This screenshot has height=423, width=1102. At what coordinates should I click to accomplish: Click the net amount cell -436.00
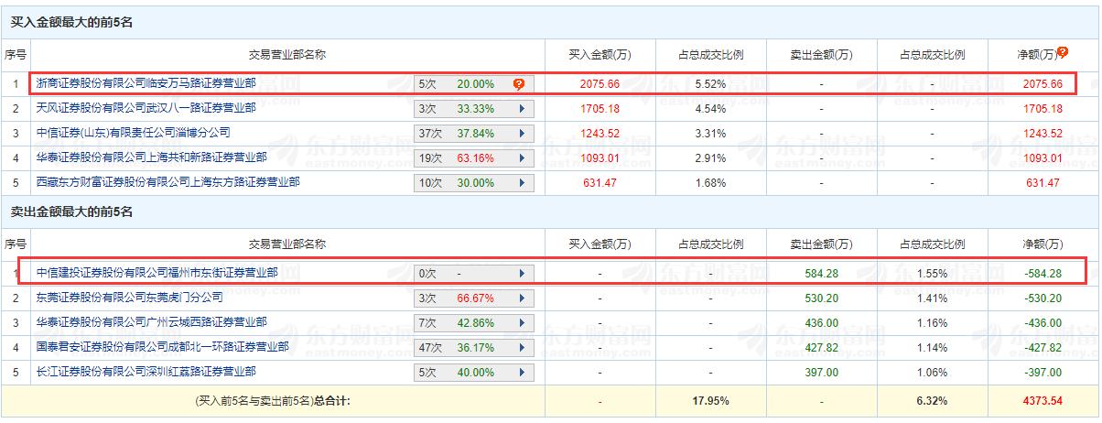pyautogui.click(x=1043, y=323)
